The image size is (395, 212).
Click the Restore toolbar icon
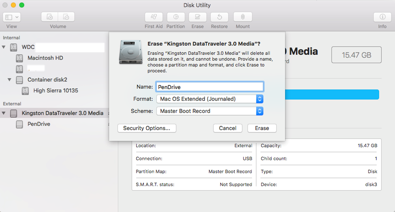[x=220, y=17]
